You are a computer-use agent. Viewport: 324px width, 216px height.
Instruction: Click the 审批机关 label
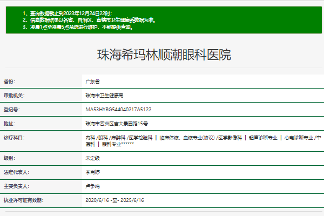tap(14, 96)
